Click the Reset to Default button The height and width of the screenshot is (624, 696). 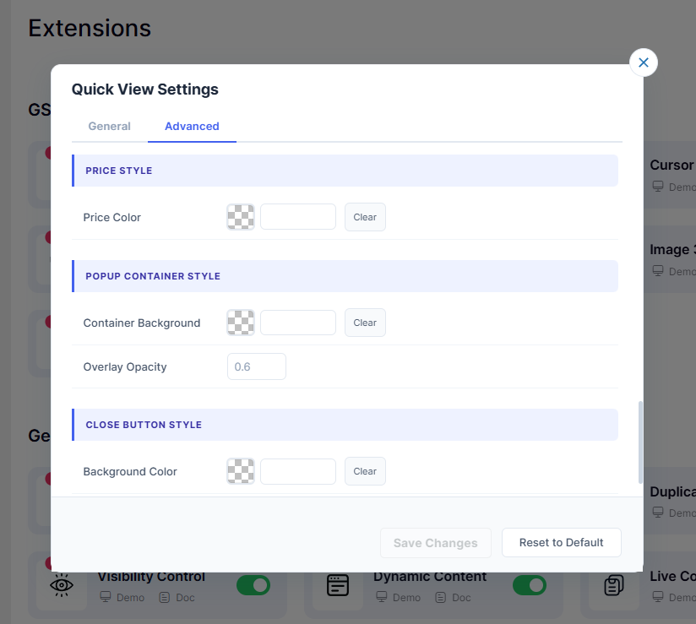562,543
